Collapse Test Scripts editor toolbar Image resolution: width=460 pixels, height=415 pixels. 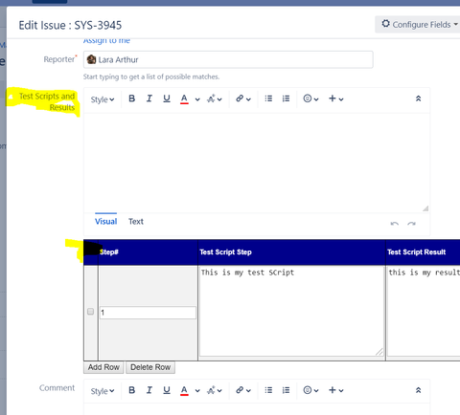pyautogui.click(x=418, y=98)
